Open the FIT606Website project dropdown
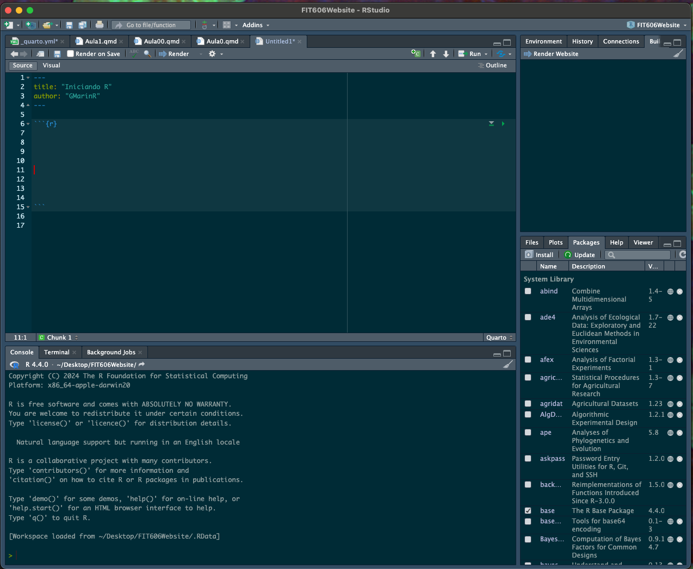 pyautogui.click(x=657, y=25)
